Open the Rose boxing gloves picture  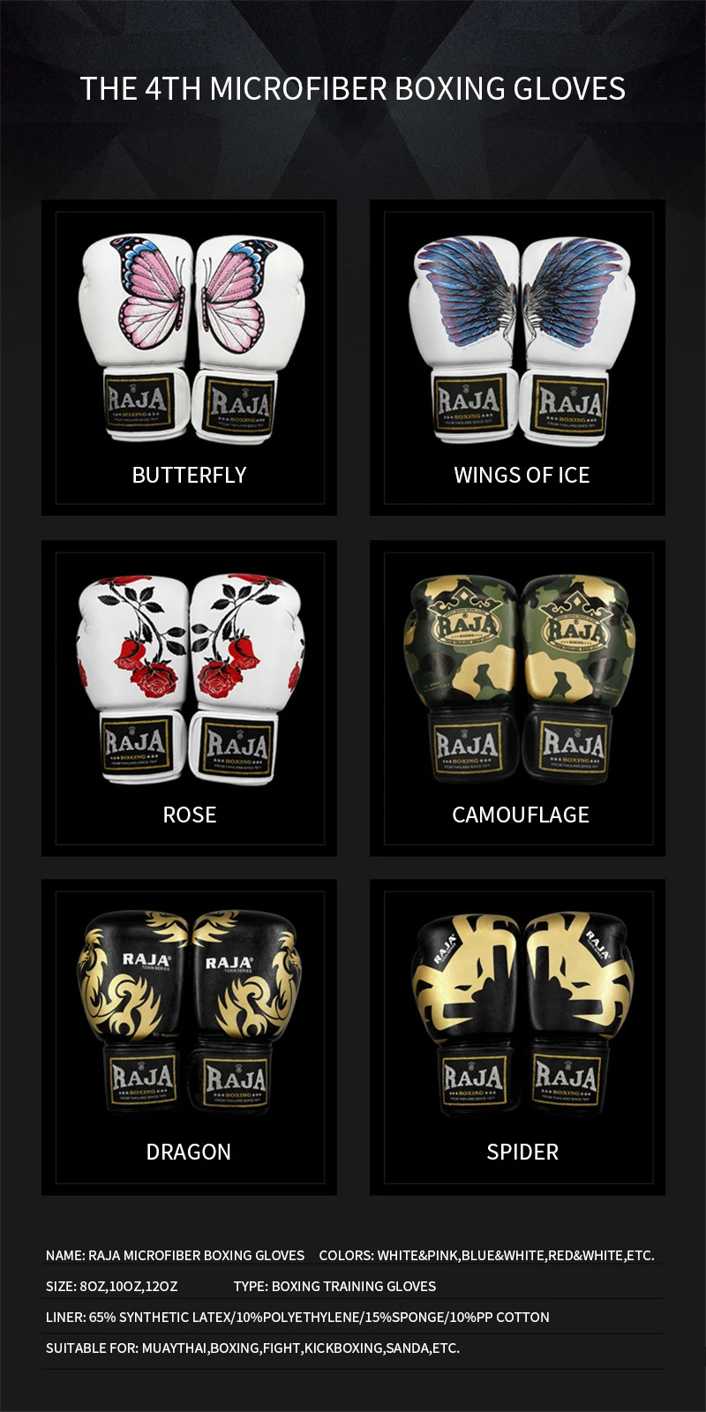point(190,680)
